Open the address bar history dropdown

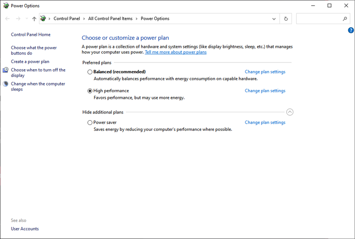[x=274, y=19]
